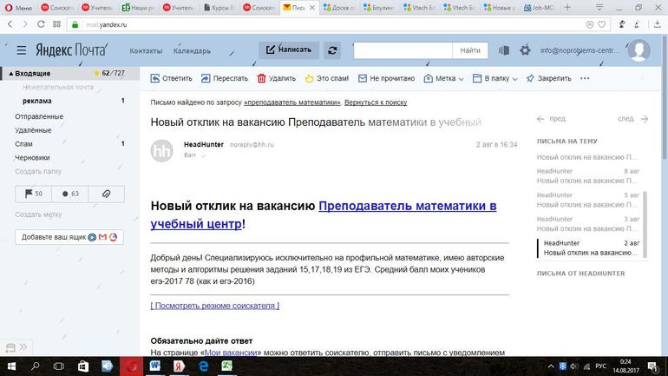Click Посмотреть резюме соискателя link
This screenshot has height=376, width=668.
pos(215,306)
